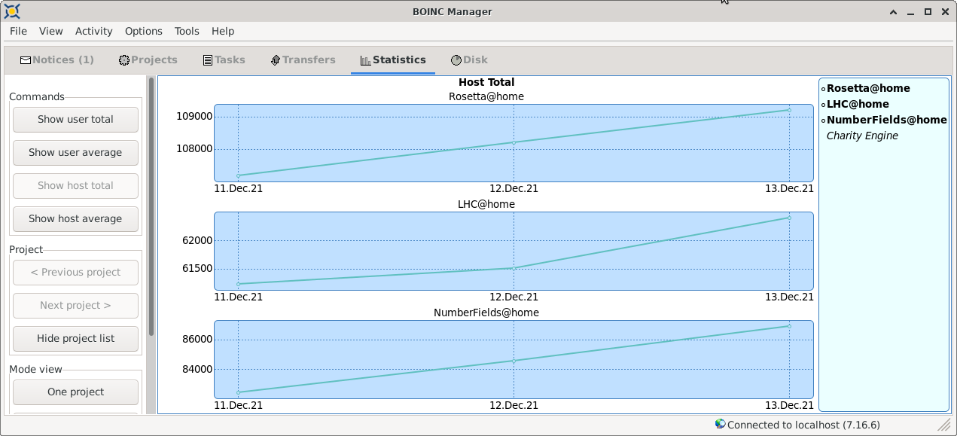
Task: Click the window menu arrow in title bar
Action: (x=894, y=11)
